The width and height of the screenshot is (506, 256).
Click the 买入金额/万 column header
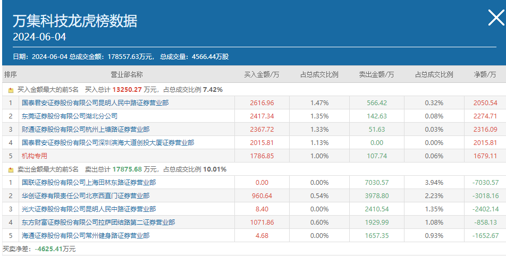pyautogui.click(x=262, y=74)
